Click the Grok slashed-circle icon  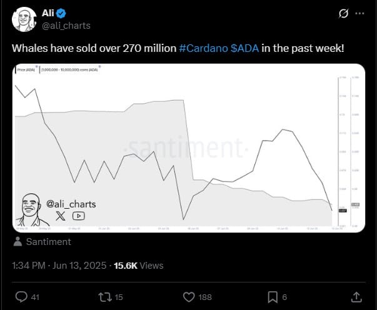343,14
